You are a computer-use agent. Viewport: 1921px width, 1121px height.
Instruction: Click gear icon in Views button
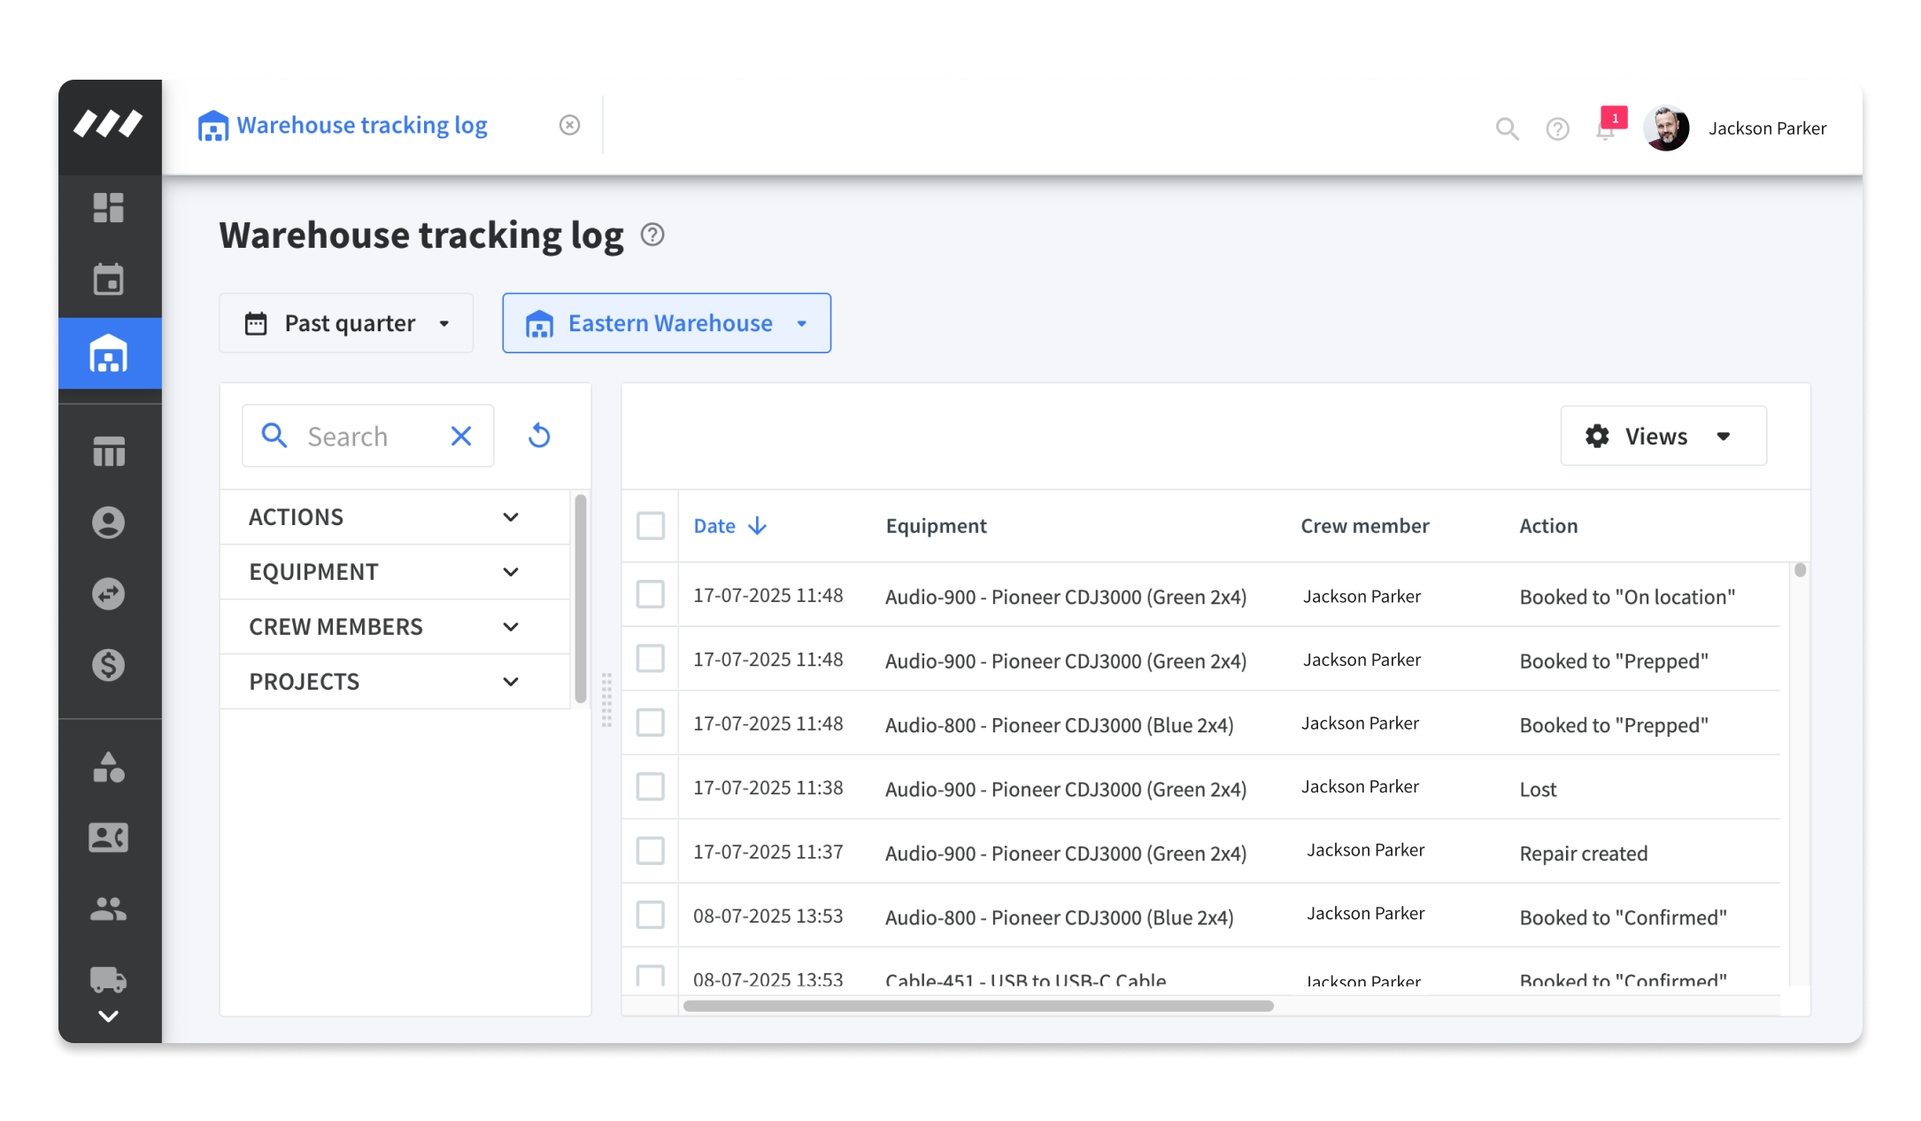click(x=1597, y=436)
